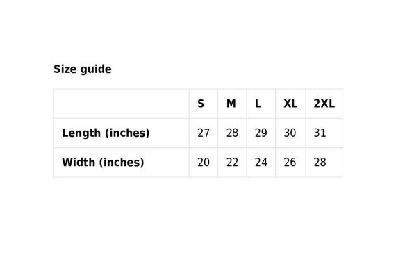The width and height of the screenshot is (396, 264).
Task: Click the length value 29 for L
Action: pyautogui.click(x=261, y=133)
